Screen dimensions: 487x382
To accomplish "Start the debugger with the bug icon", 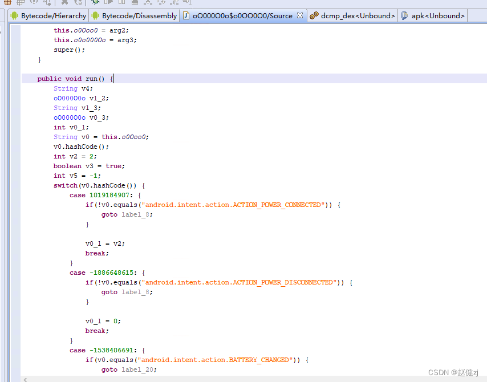I will [x=95, y=2].
